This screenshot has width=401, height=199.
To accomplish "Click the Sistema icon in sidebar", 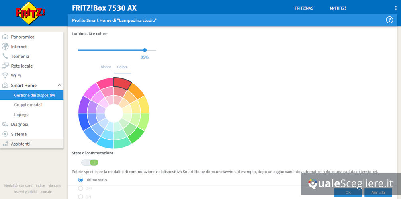I will tap(5, 134).
